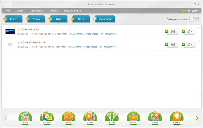Open the Справка menu

click(x=54, y=11)
